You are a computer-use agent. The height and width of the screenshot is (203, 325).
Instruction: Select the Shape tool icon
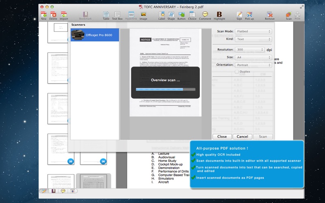[x=171, y=14]
